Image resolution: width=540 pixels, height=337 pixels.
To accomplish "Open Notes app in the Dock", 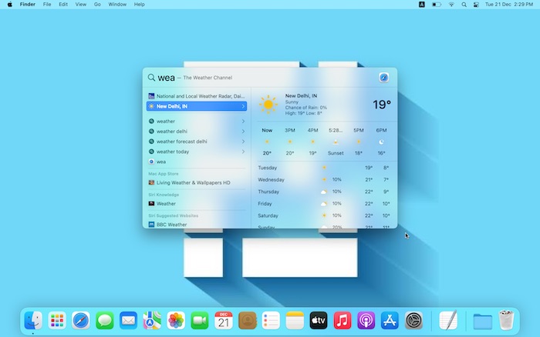I will (x=295, y=321).
